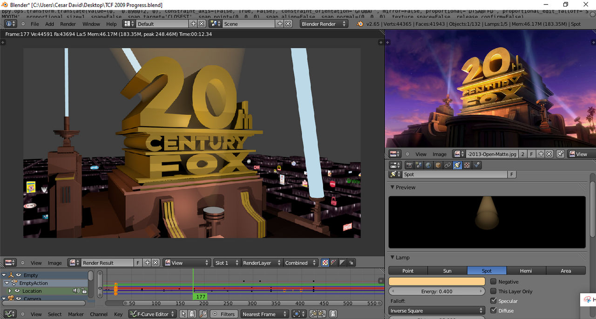Set lamp type to Area
The width and height of the screenshot is (596, 319).
click(566, 271)
